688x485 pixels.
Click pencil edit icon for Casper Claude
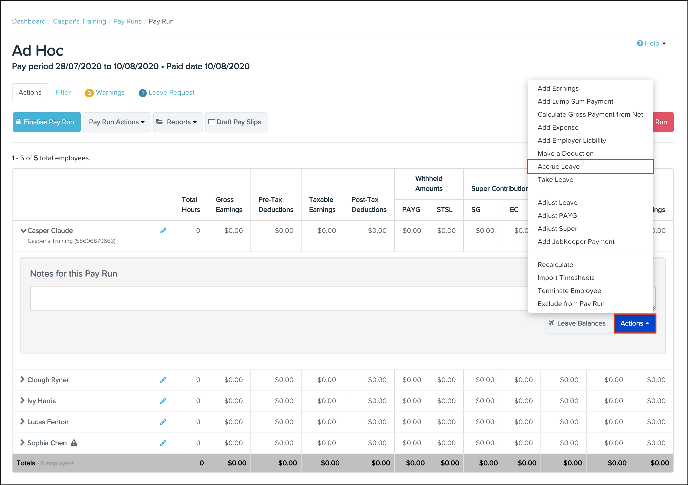tap(163, 231)
